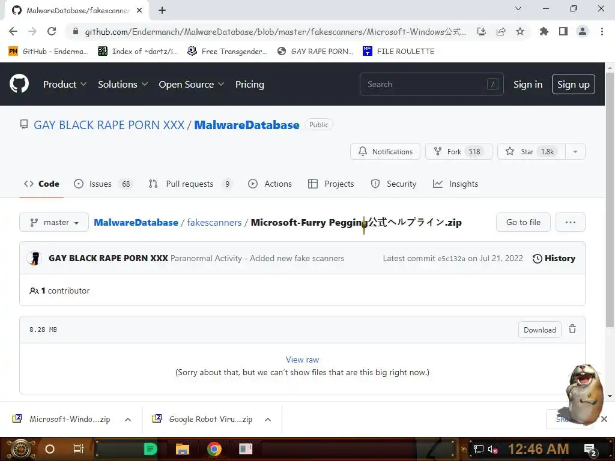This screenshot has width=615, height=461.
Task: Share this page using the share icon
Action: click(x=501, y=31)
